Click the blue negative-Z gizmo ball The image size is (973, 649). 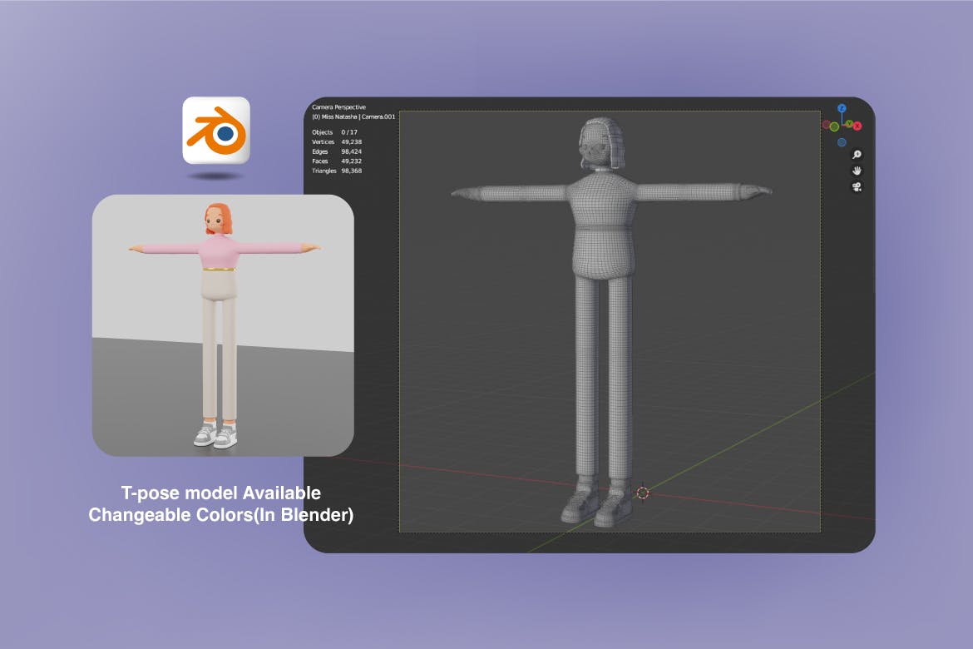[x=842, y=141]
